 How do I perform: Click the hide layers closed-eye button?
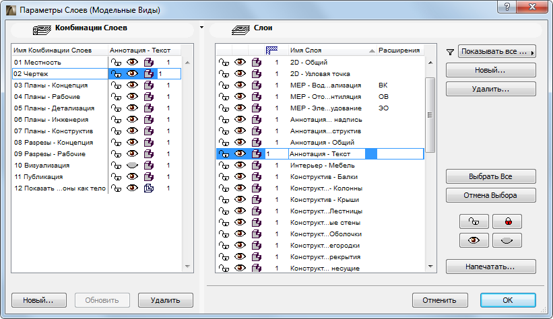(507, 240)
